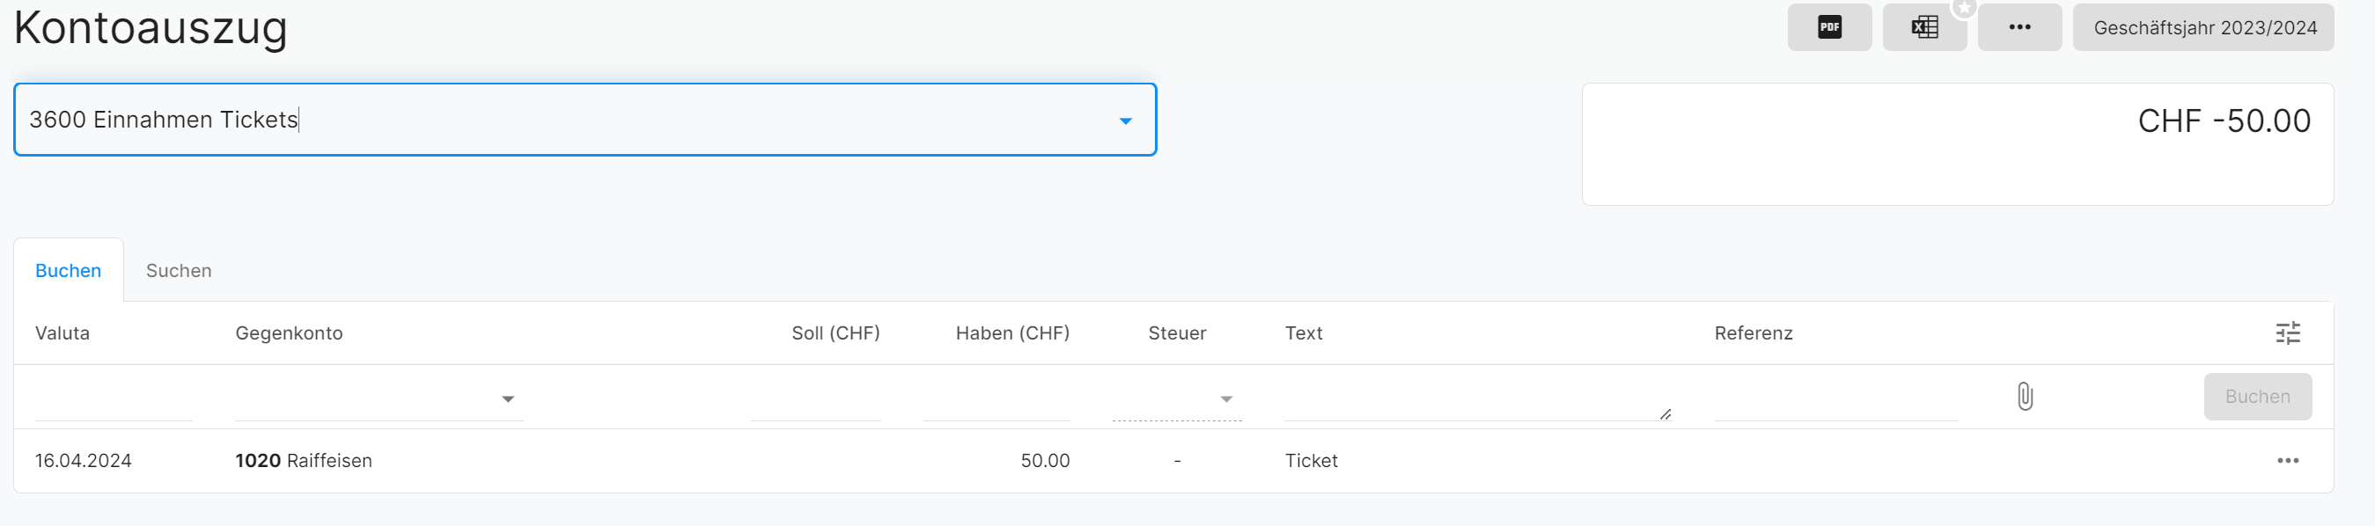Export account statement as PDF
2375x526 pixels.
point(1829,27)
